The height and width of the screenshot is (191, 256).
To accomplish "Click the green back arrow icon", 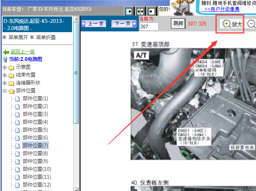I will (6, 52).
